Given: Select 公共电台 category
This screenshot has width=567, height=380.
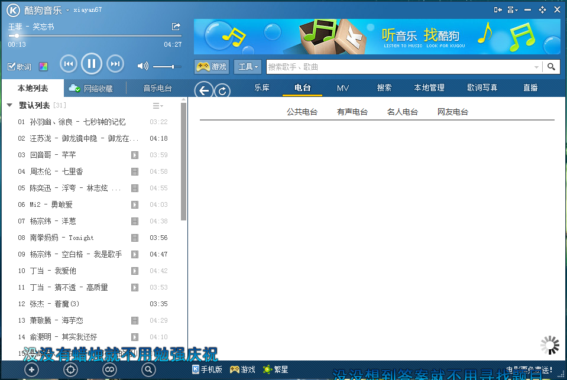Looking at the screenshot, I should point(302,112).
